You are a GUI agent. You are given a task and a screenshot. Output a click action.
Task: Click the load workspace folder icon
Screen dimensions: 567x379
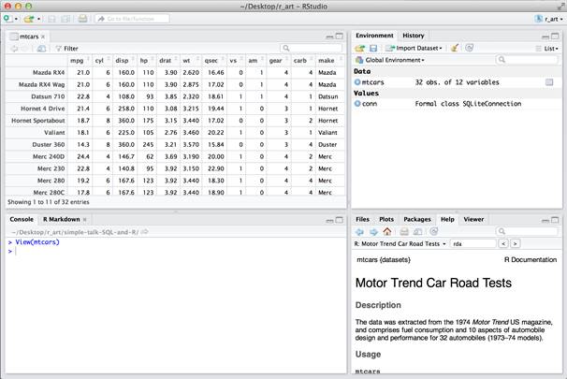click(x=359, y=48)
